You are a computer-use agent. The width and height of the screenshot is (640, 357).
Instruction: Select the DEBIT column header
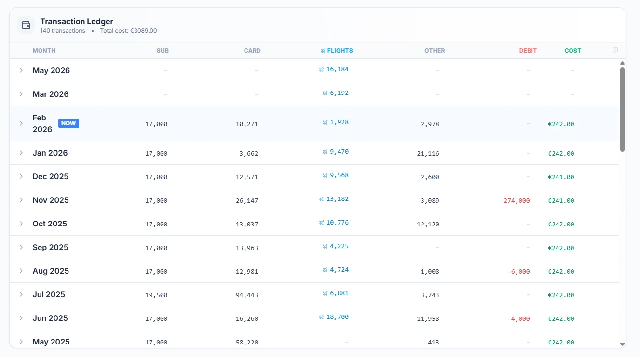528,50
